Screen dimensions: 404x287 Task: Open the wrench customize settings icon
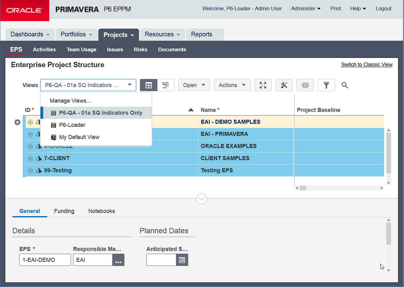[x=284, y=85]
